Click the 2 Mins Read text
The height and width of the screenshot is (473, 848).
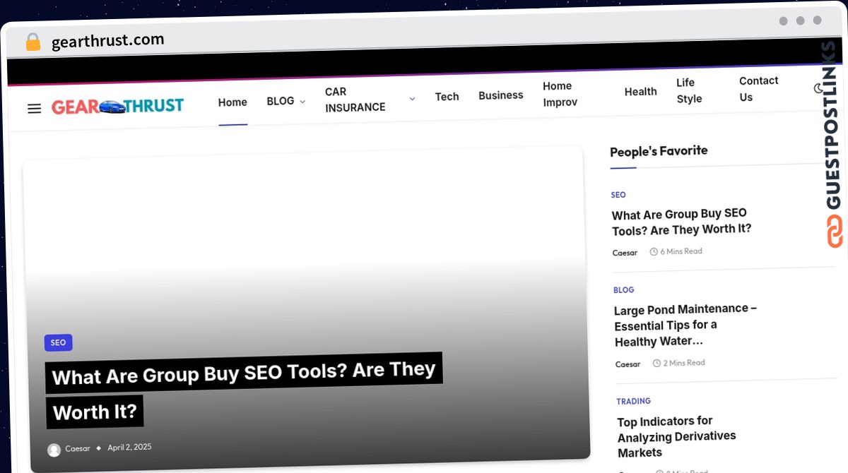click(684, 363)
